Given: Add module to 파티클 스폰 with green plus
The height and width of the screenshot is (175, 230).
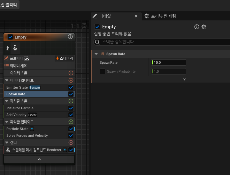Looking at the screenshot, I should 71,101.
